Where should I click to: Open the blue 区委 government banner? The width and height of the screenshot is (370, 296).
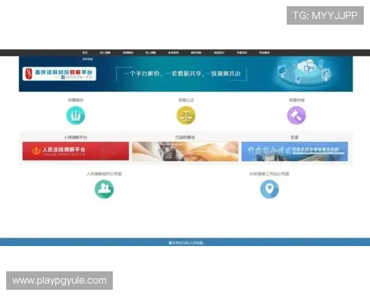tap(295, 151)
